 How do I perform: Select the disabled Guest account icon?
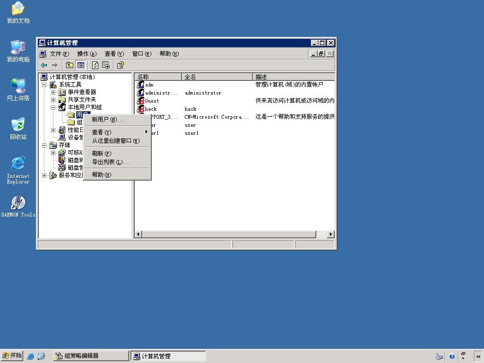(x=140, y=100)
